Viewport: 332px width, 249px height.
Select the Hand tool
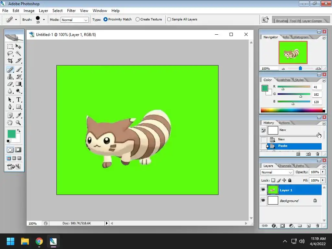click(10, 123)
